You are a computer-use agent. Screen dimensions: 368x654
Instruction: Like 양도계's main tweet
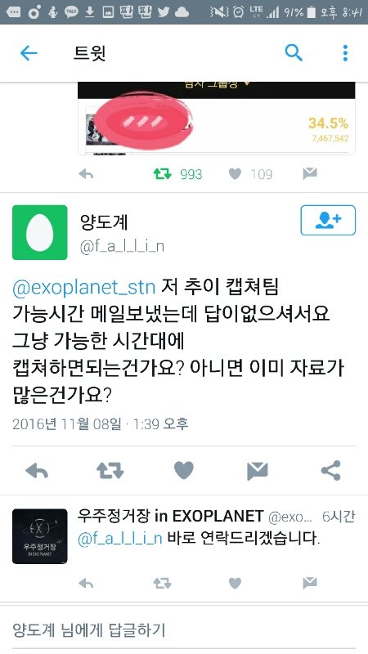(183, 471)
